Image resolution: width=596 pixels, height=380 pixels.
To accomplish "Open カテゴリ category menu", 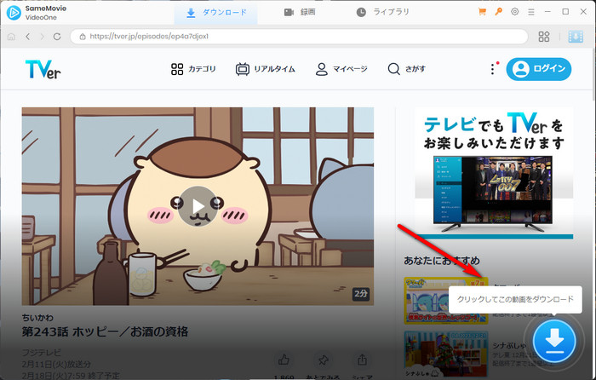I will pos(193,69).
